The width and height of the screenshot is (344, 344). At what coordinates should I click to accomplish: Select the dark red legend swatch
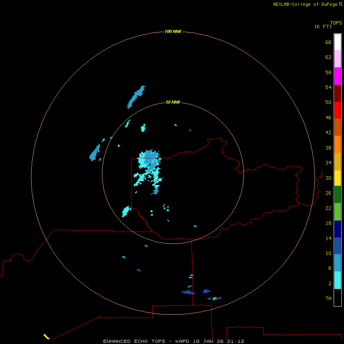click(x=338, y=93)
